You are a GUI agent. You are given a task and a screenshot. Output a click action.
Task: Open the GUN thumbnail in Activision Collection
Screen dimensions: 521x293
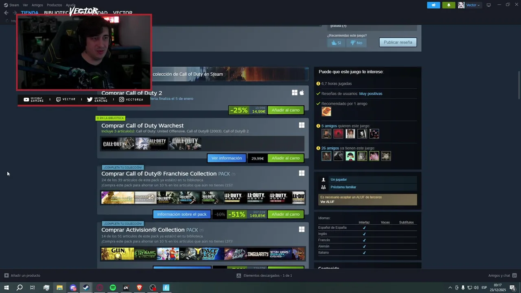[x=118, y=254]
